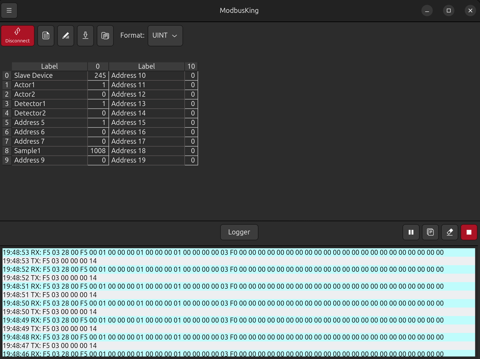Select the Sample1 label cell
480x359 pixels.
[49, 151]
